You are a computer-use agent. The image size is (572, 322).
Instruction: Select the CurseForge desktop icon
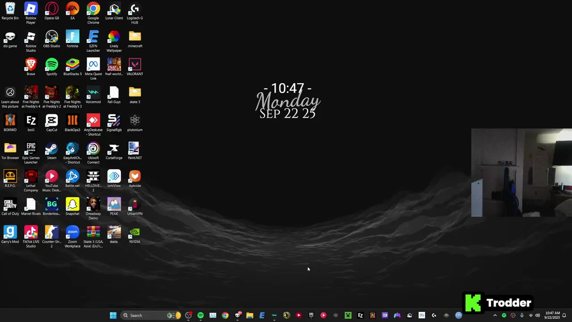point(114,151)
